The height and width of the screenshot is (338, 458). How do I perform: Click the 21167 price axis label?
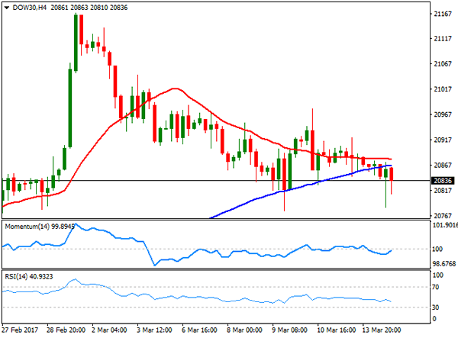[443, 14]
